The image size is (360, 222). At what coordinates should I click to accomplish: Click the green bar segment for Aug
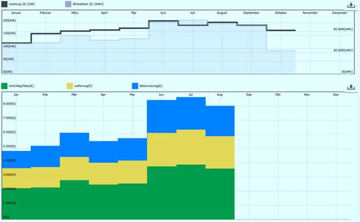[x=220, y=194]
